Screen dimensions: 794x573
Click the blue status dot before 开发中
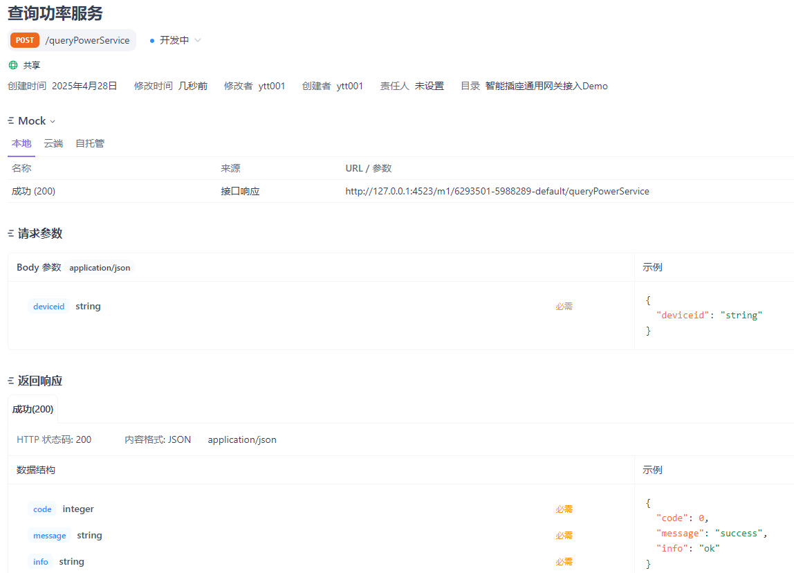coord(152,41)
